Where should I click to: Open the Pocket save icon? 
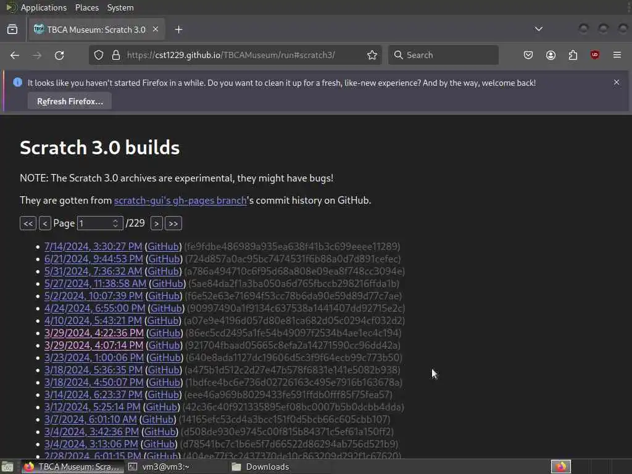(528, 55)
